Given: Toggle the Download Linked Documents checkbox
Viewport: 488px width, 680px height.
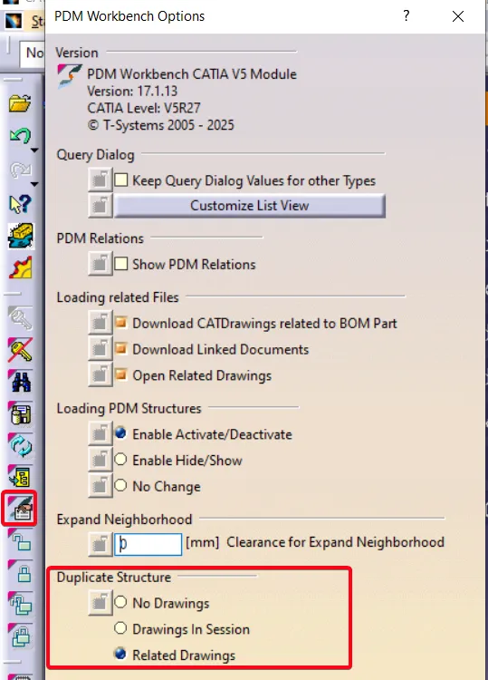Looking at the screenshot, I should coord(120,349).
